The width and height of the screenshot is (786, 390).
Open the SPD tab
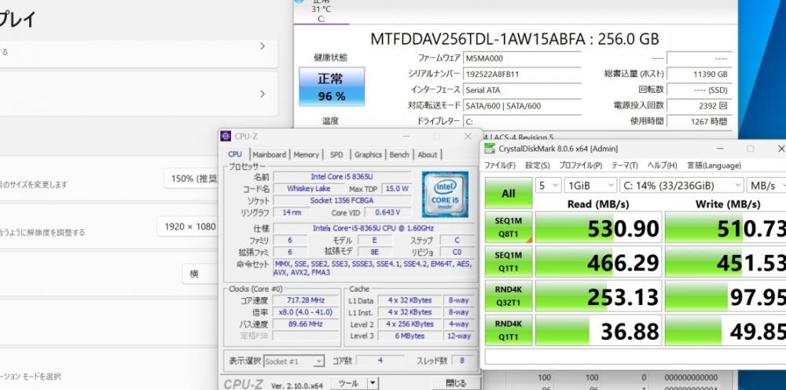[x=336, y=155]
